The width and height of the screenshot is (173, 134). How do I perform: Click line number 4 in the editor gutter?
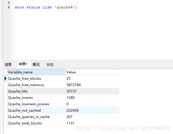coord(9,7)
